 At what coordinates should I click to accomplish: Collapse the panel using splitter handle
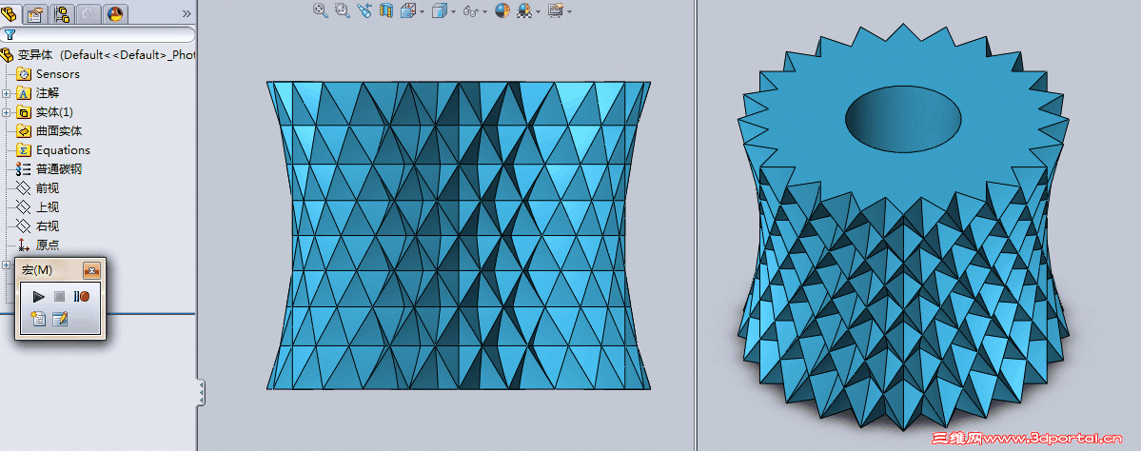202,393
